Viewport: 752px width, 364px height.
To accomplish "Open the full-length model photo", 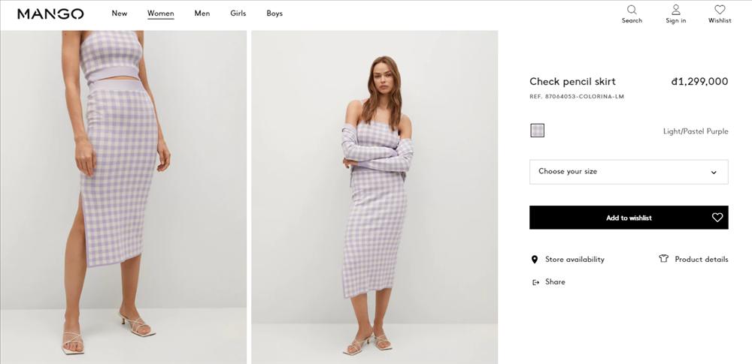I will 374,197.
